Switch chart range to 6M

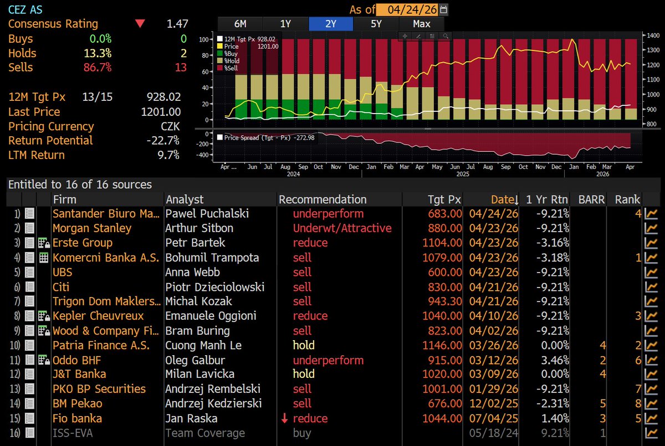pyautogui.click(x=241, y=24)
